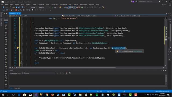The image size is (172, 97).
Task: Open the UpdateDatabaseAfterUpdateSchema member dropdown
Action: [140, 16]
